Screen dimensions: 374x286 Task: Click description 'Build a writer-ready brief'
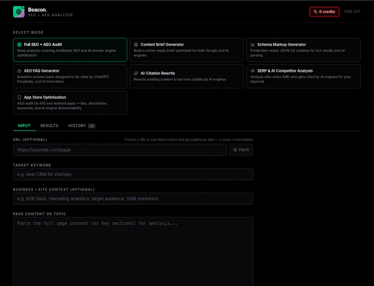click(x=181, y=53)
